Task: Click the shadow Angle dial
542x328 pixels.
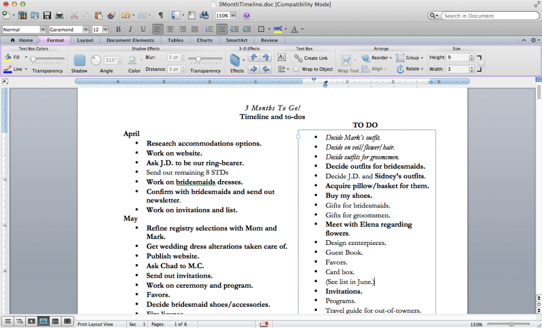Action: point(96,60)
